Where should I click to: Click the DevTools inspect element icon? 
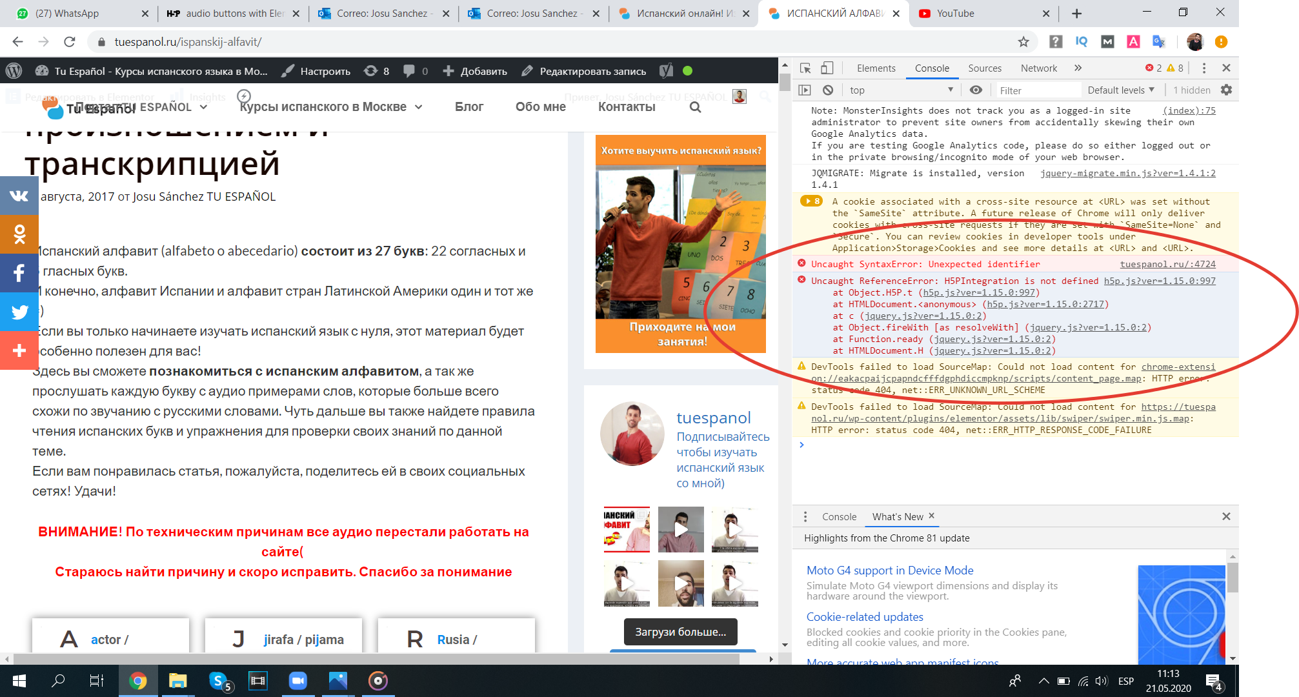805,68
